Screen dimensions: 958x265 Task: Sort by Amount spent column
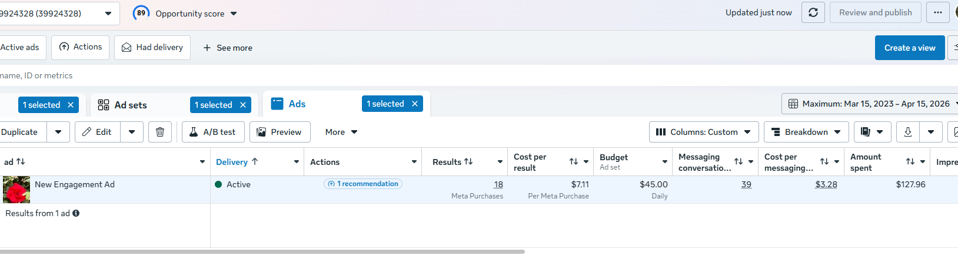pos(910,162)
